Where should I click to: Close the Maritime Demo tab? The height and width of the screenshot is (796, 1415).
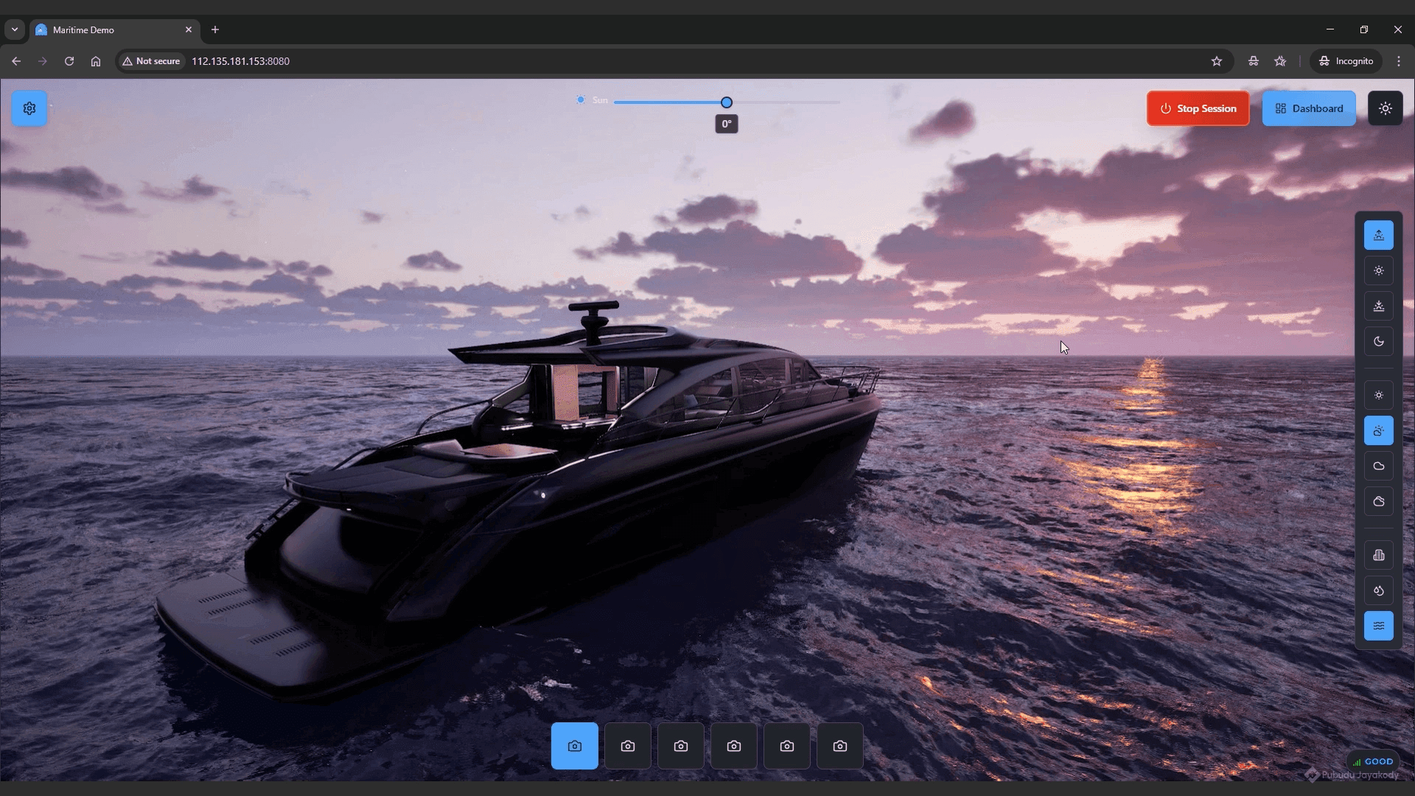click(x=189, y=29)
